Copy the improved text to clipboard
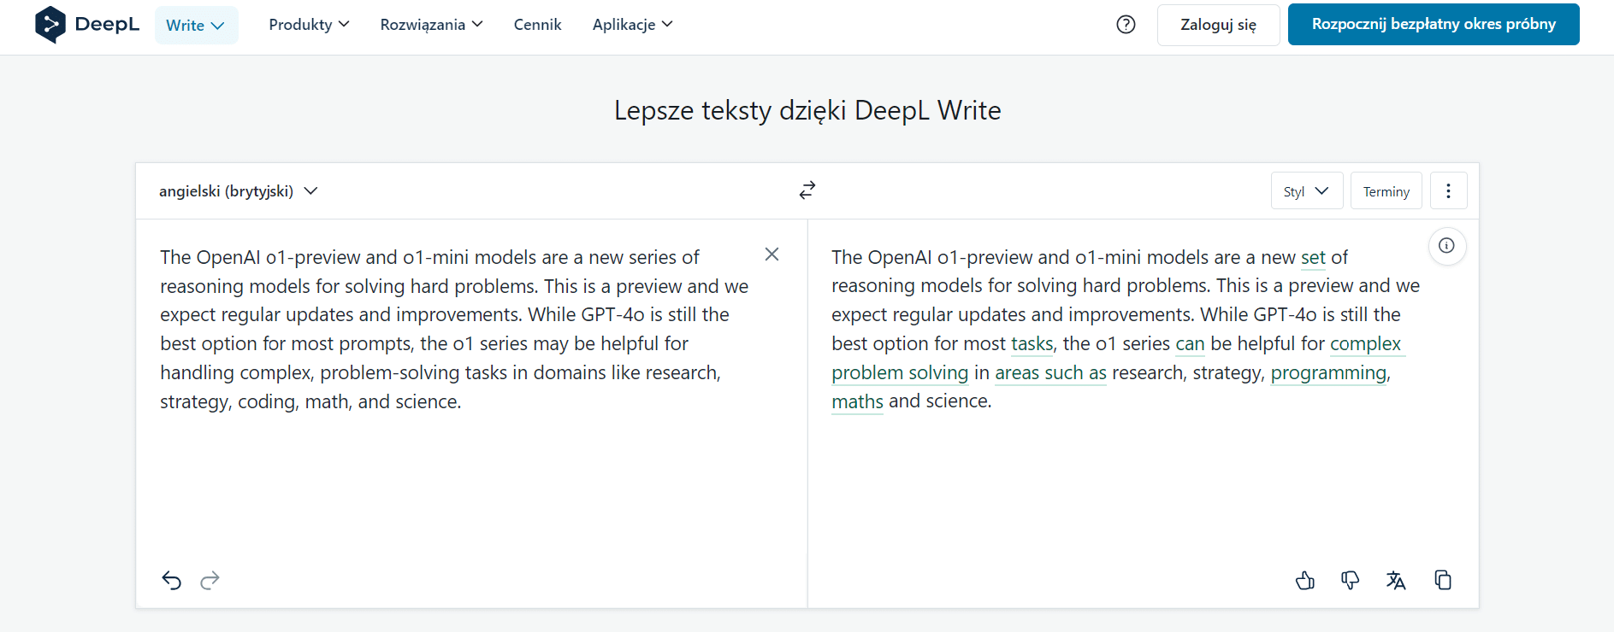Screen dimensions: 1614x632 pyautogui.click(x=1443, y=581)
